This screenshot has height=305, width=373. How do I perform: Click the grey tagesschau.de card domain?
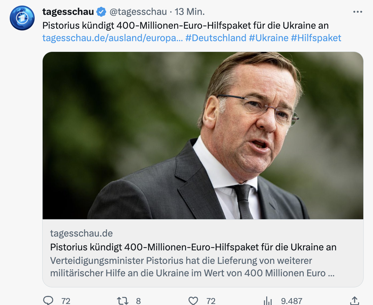[81, 233]
